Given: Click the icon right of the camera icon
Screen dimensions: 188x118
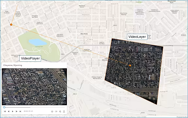Looking at the screenshot, I should (x=60, y=111).
